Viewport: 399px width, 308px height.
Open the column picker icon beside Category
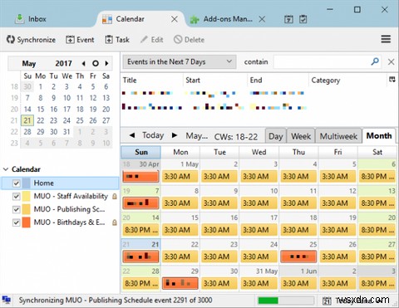[392, 80]
